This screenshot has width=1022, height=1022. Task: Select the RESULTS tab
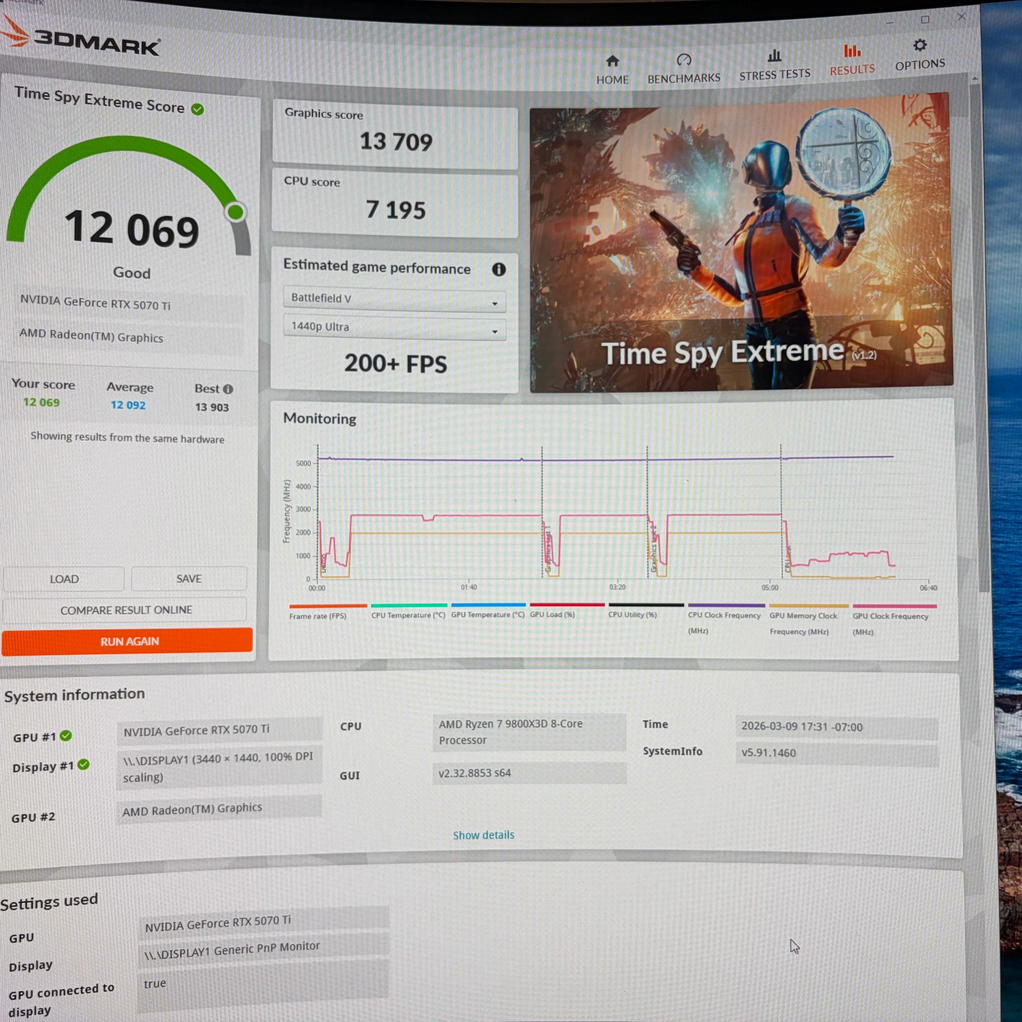point(852,60)
